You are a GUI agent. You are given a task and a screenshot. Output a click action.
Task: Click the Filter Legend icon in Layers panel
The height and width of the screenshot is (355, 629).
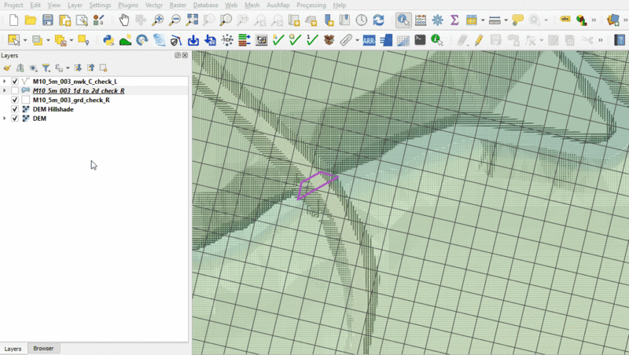tap(46, 68)
